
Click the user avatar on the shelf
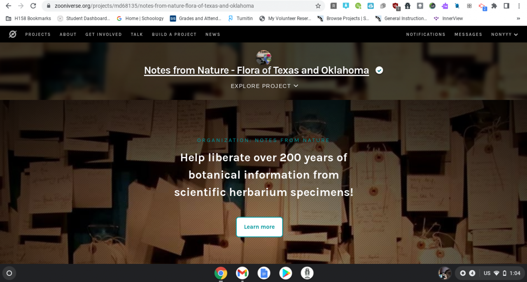click(445, 273)
